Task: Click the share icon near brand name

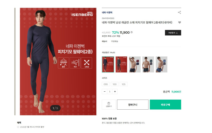Action: coord(179,12)
